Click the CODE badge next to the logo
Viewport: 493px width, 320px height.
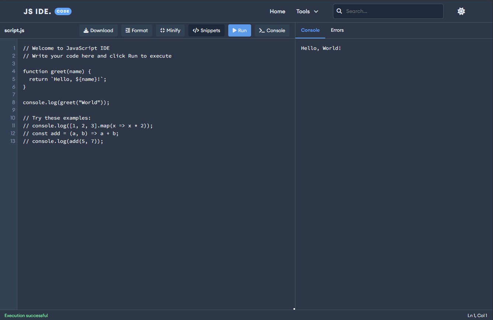click(63, 11)
